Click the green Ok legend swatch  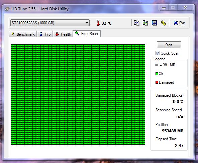pyautogui.click(x=157, y=74)
